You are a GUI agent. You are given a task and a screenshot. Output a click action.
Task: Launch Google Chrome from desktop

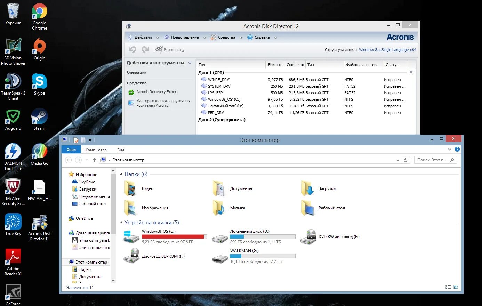39,17
